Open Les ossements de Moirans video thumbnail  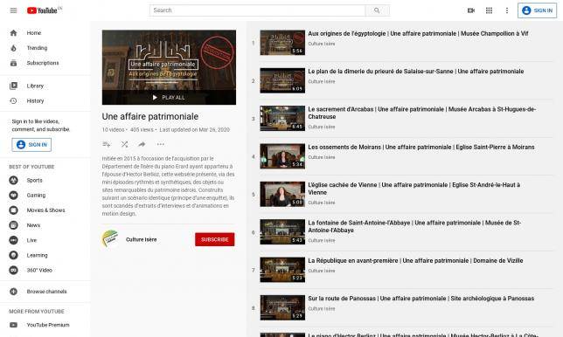282,156
